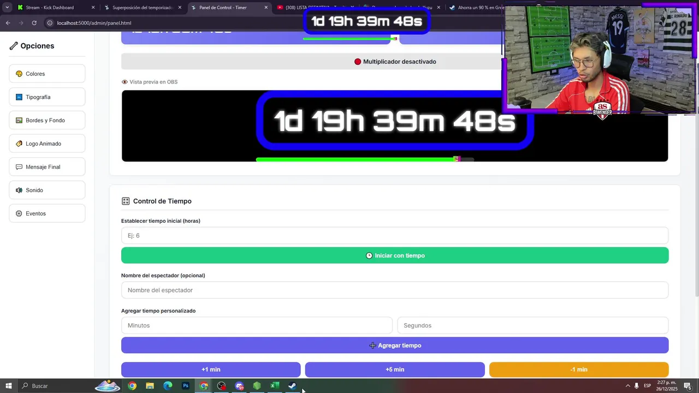Open the clock showing 2:27 p. m.
The image size is (699, 393).
pyautogui.click(x=667, y=386)
